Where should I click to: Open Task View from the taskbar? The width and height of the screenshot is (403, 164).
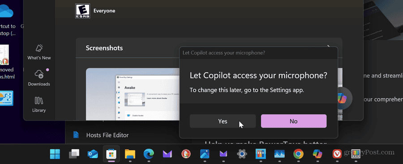[74, 154]
